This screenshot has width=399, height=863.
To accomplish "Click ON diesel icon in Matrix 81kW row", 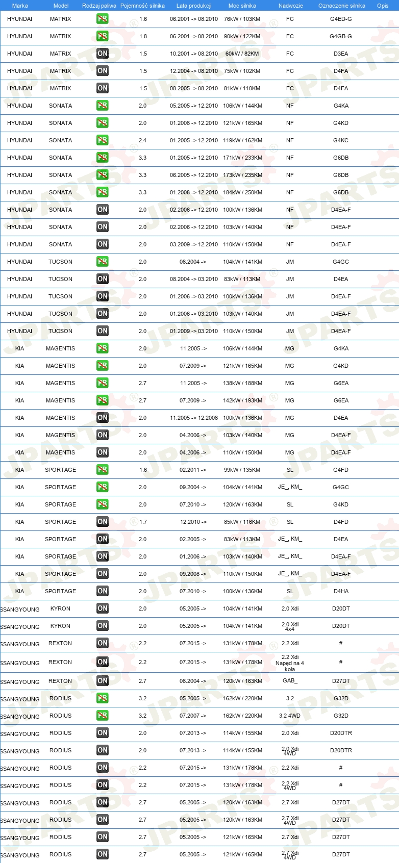I will click(103, 88).
